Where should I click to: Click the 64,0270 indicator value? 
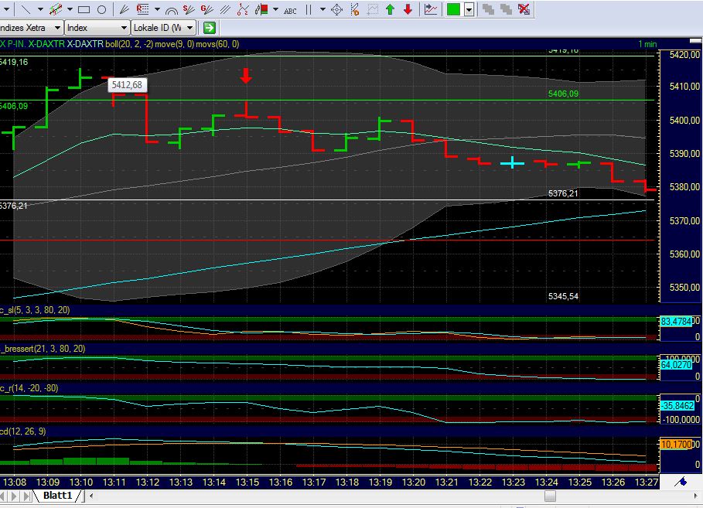tap(676, 365)
